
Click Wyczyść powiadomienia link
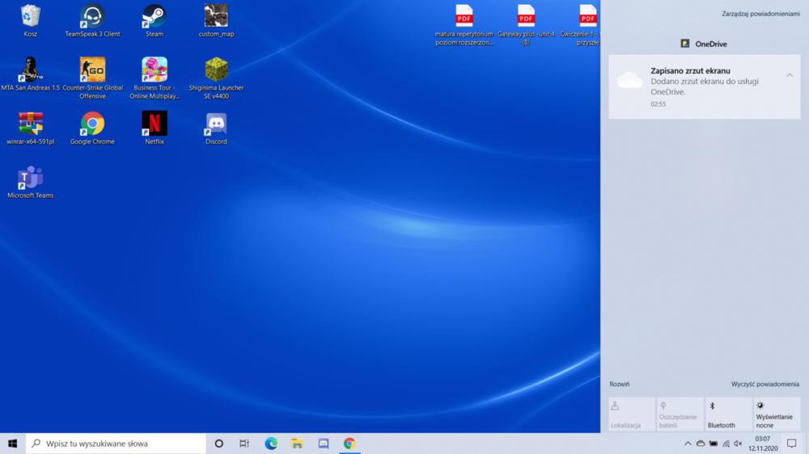(x=765, y=384)
